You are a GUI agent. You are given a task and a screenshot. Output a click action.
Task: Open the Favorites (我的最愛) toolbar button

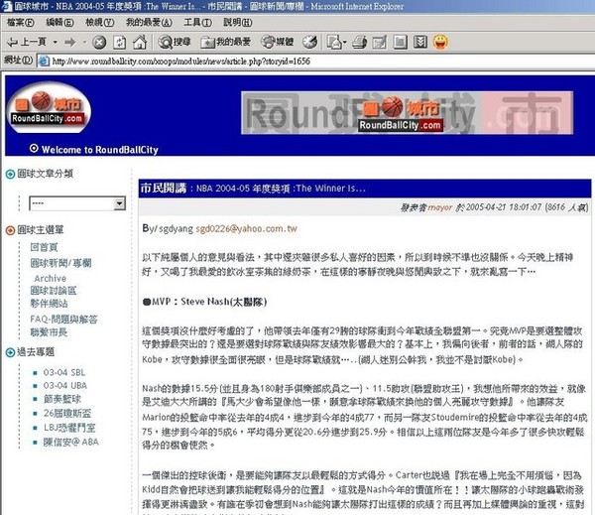pos(226,42)
